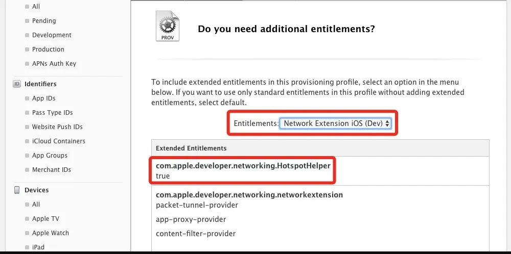Go to Website Push IDs
The image size is (511, 254).
click(x=57, y=127)
